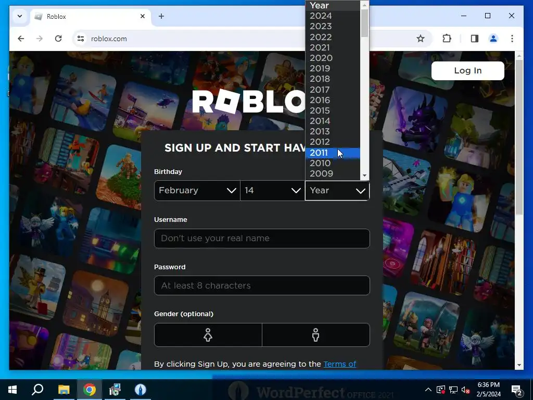
Task: Bookmark this page with the star icon
Action: click(x=421, y=39)
